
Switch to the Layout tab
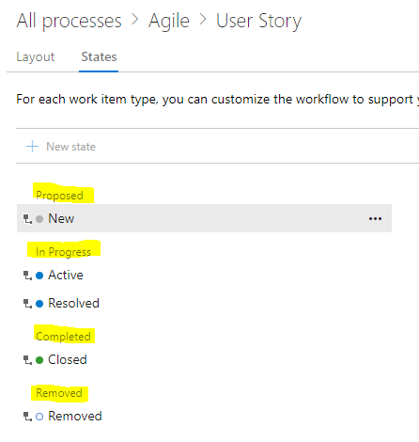coord(36,57)
